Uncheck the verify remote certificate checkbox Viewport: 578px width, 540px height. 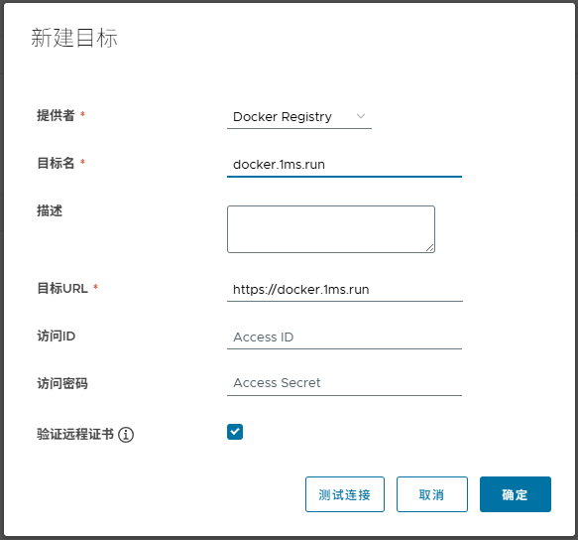(235, 432)
